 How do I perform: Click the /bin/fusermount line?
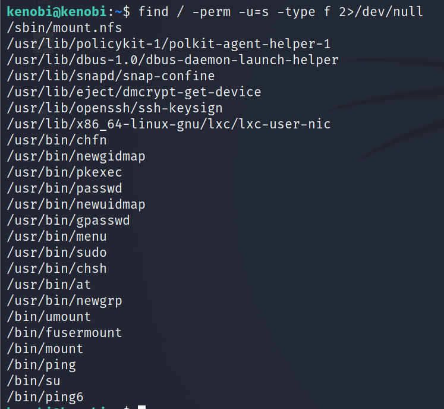[65, 333]
